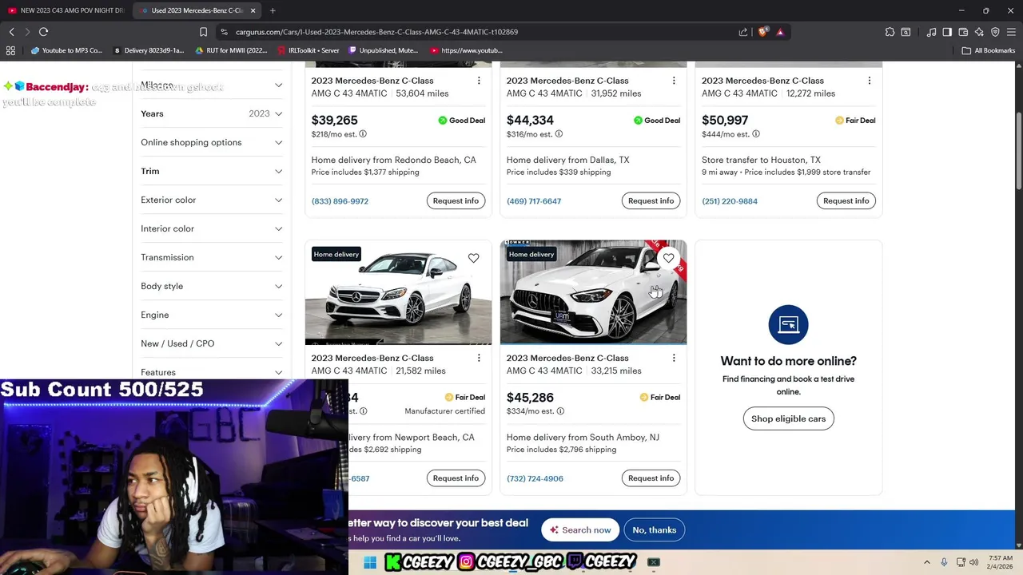The width and height of the screenshot is (1023, 575).
Task: Expand the Years filter
Action: (212, 113)
